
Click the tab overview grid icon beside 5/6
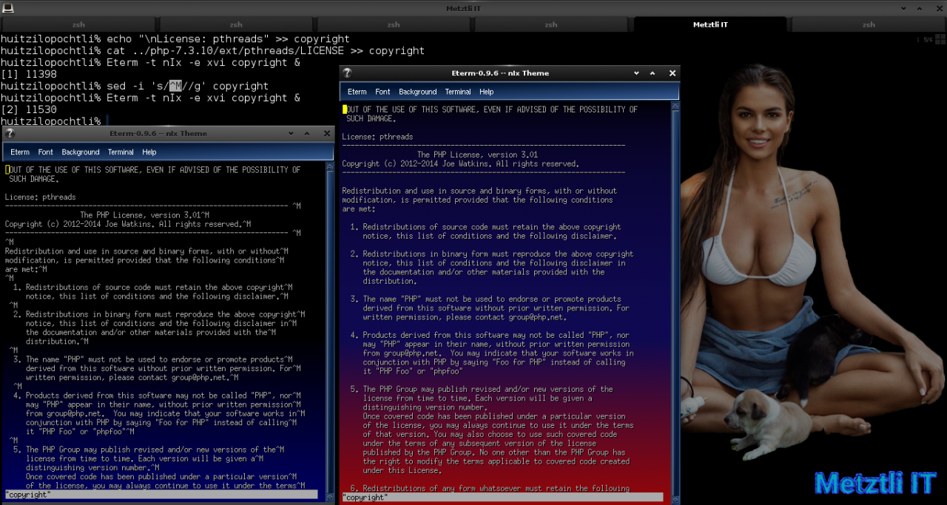coord(940,39)
